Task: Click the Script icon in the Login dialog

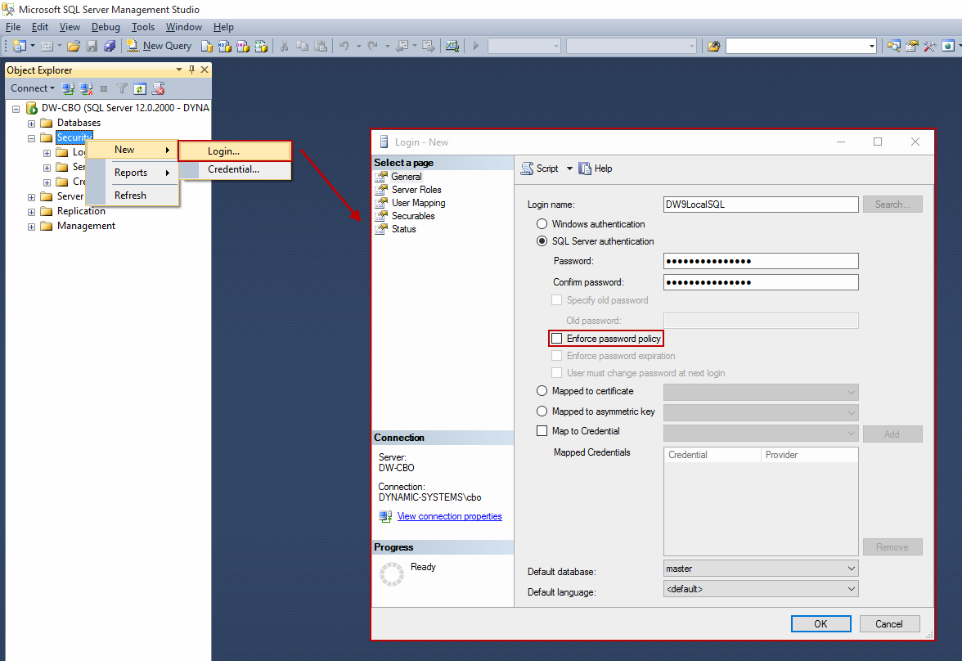Action: pyautogui.click(x=528, y=169)
